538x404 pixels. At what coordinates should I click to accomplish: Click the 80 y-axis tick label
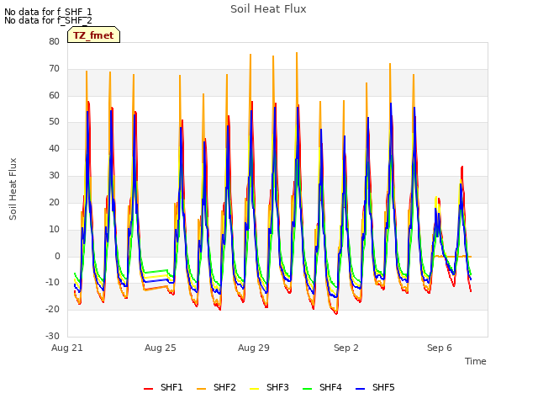pos(54,41)
